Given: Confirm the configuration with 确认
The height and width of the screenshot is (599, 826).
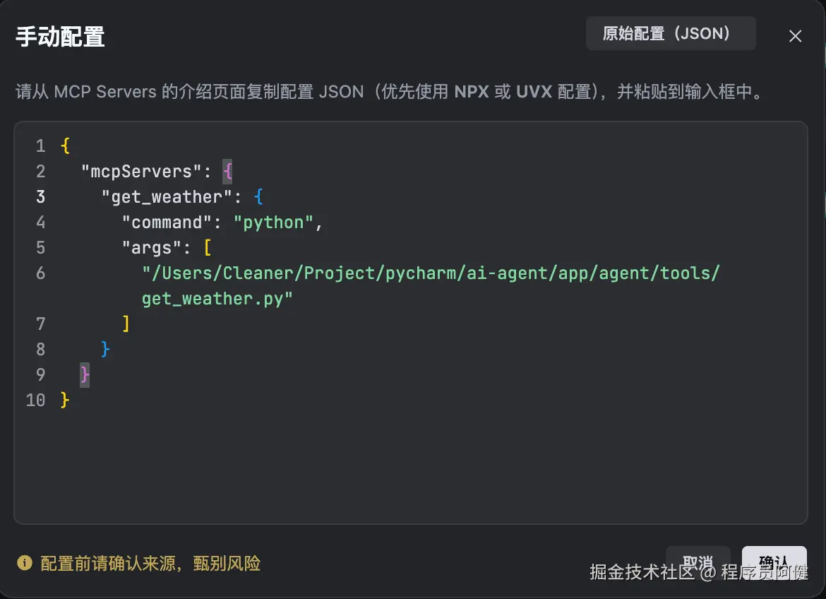Looking at the screenshot, I should click(x=774, y=562).
